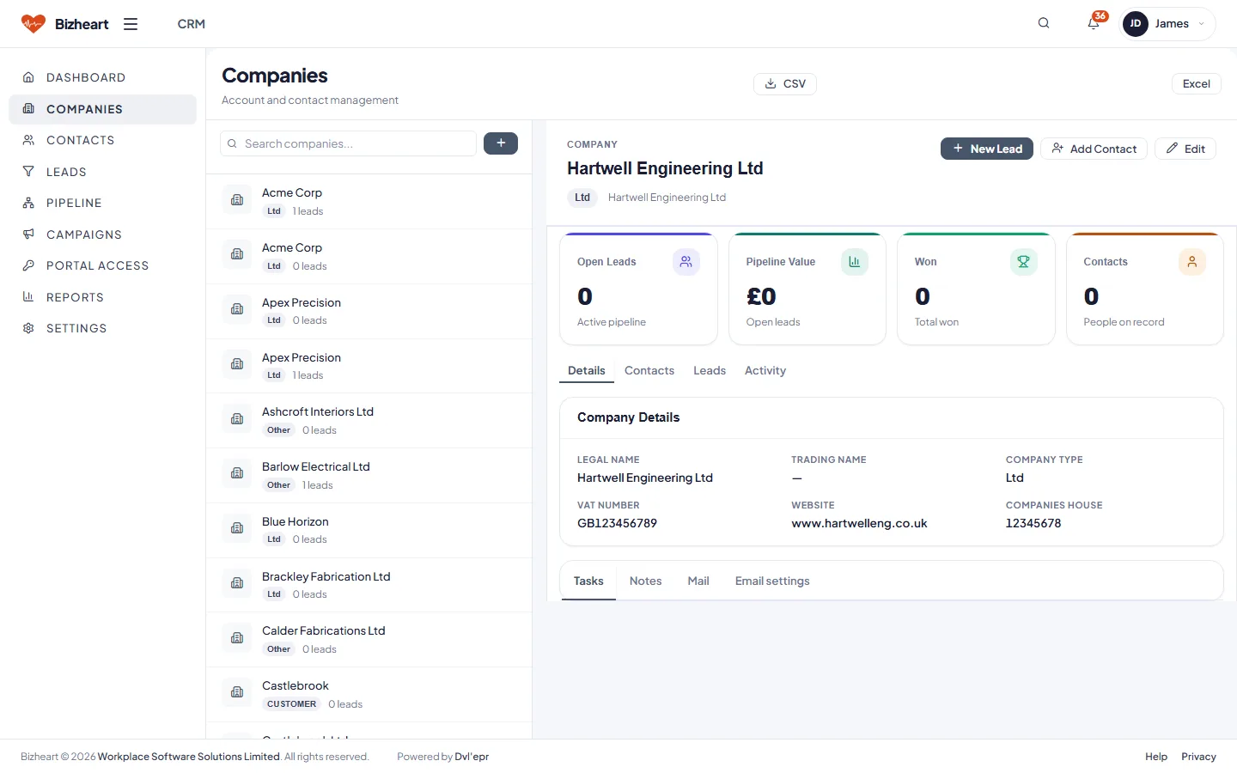This screenshot has height=773, width=1237.
Task: Open the search magnifier in header
Action: (x=1044, y=23)
